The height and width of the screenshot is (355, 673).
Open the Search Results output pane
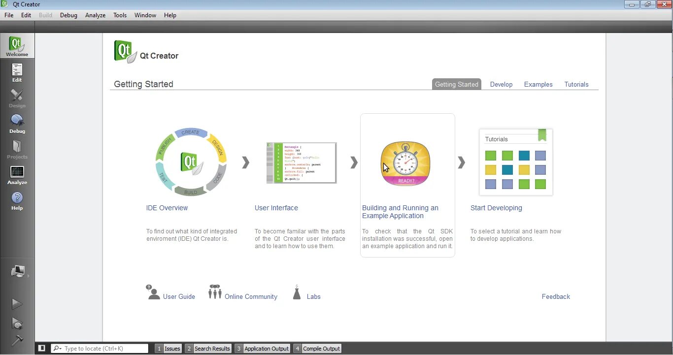coord(208,348)
